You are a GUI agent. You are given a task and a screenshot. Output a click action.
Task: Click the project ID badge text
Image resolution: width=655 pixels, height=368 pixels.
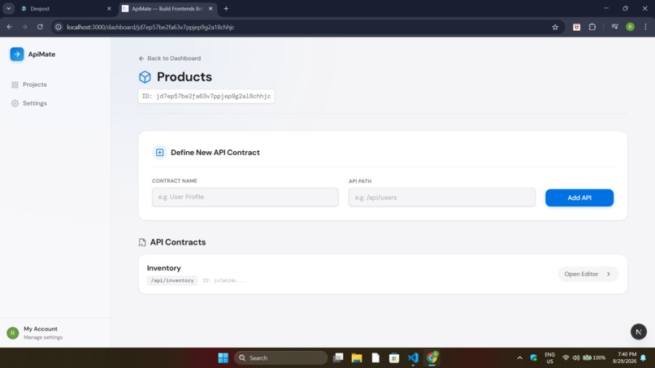(206, 96)
